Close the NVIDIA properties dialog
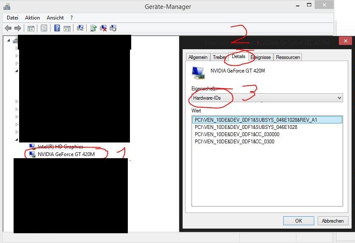This screenshot has height=243, width=355. [x=346, y=41]
